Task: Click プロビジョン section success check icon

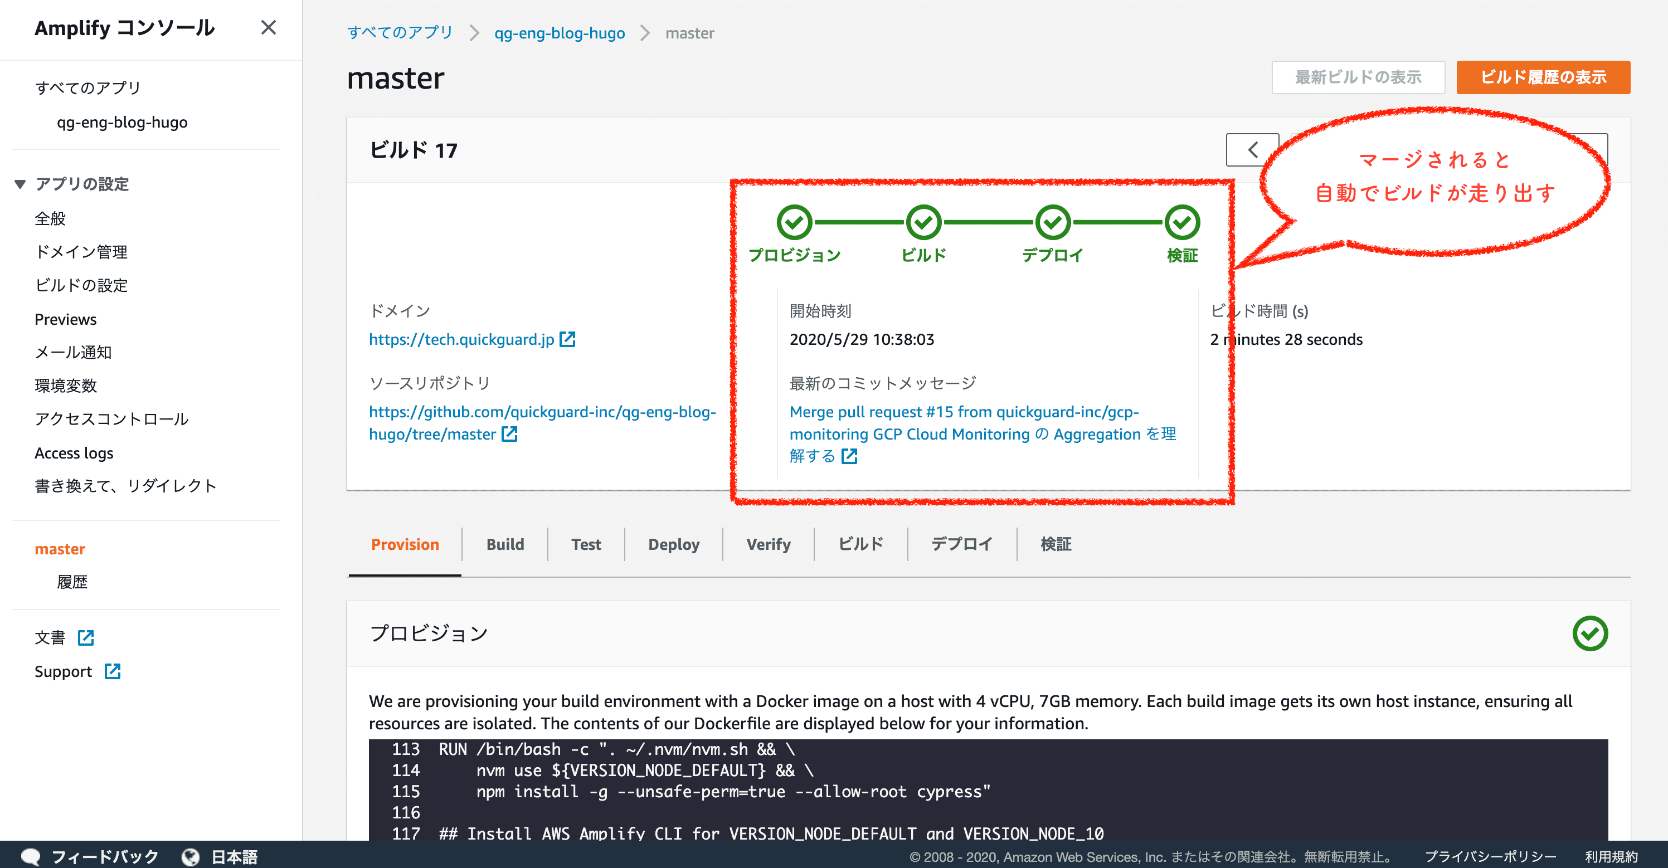Action: 1589,633
